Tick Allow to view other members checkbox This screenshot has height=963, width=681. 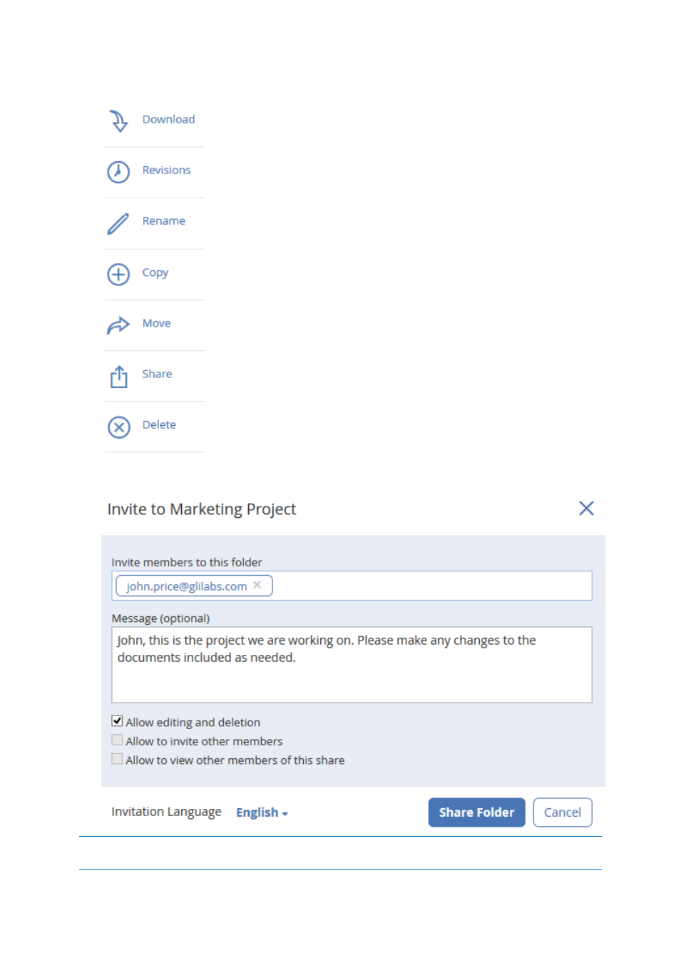(x=117, y=759)
